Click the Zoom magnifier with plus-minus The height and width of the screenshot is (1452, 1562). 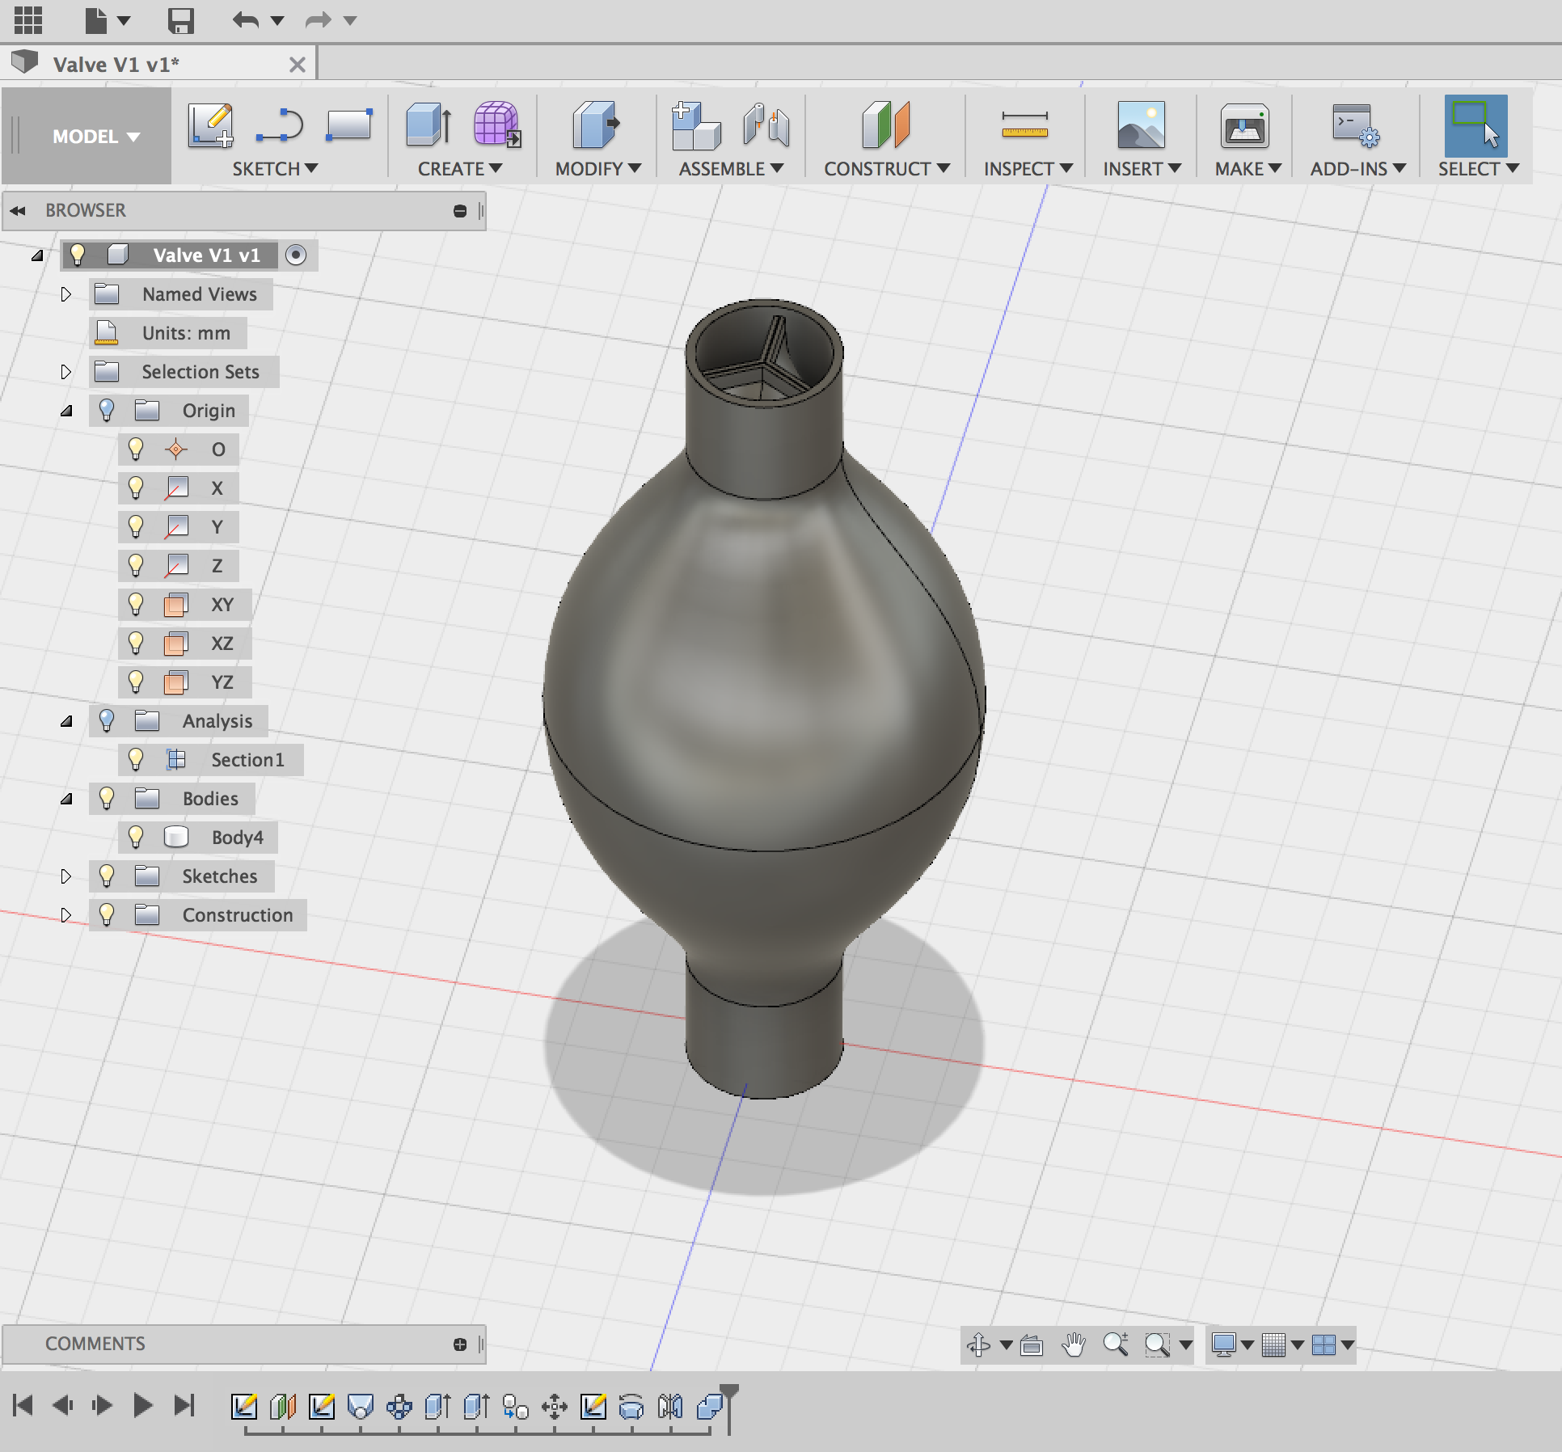point(1116,1344)
